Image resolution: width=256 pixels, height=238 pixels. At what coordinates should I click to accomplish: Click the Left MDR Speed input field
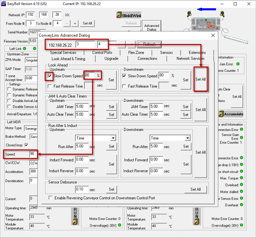[x=33, y=154]
